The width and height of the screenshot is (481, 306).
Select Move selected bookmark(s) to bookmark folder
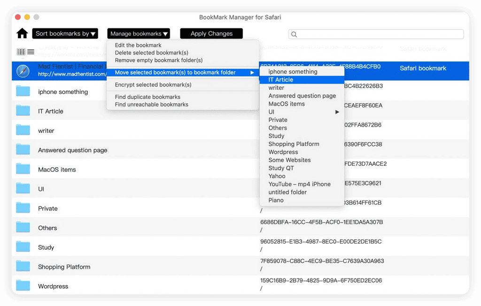click(x=183, y=72)
